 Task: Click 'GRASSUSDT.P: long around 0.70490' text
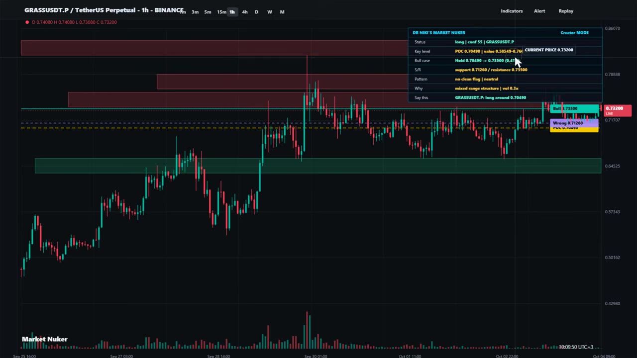coord(490,98)
